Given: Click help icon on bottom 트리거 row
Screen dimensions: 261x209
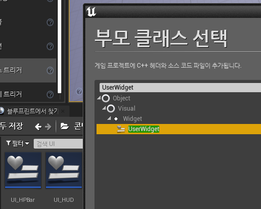Looking at the screenshot, I should point(50,94).
